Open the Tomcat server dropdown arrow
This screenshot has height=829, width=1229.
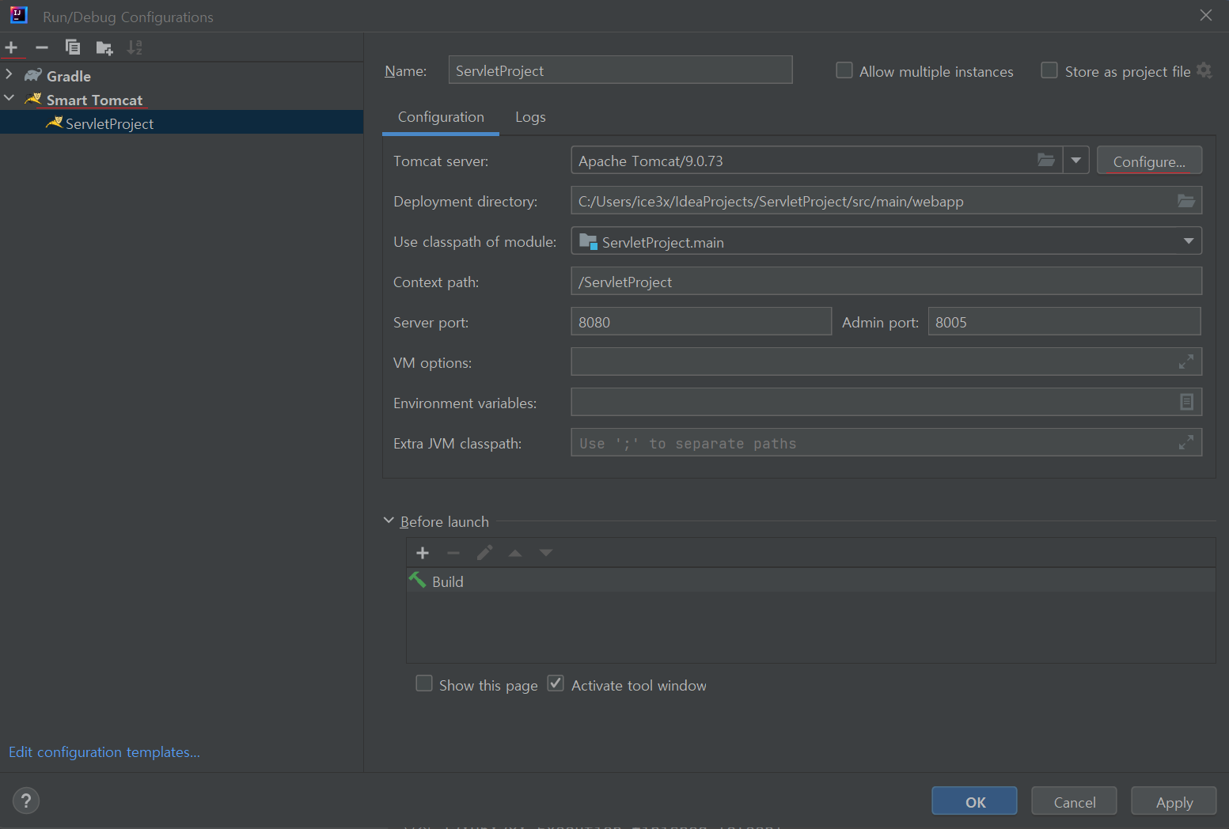[1075, 160]
